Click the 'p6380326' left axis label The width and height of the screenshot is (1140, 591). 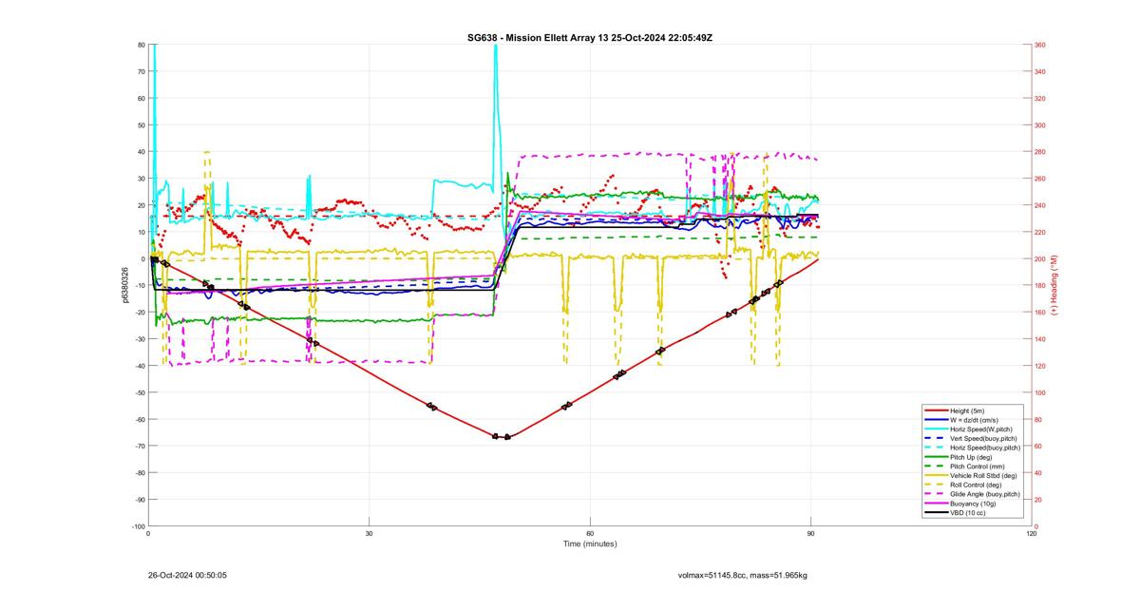pos(124,285)
